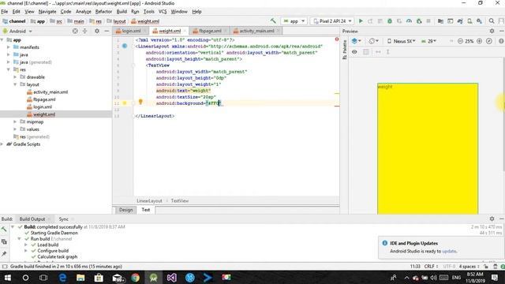This screenshot has height=284, width=505.
Task: Open Visual Studio from the taskbar
Action: pos(172,277)
